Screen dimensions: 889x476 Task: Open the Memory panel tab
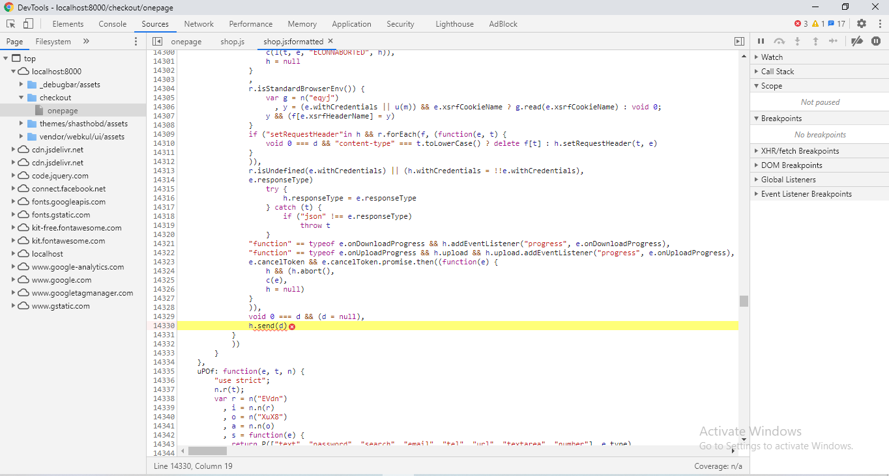(x=302, y=23)
